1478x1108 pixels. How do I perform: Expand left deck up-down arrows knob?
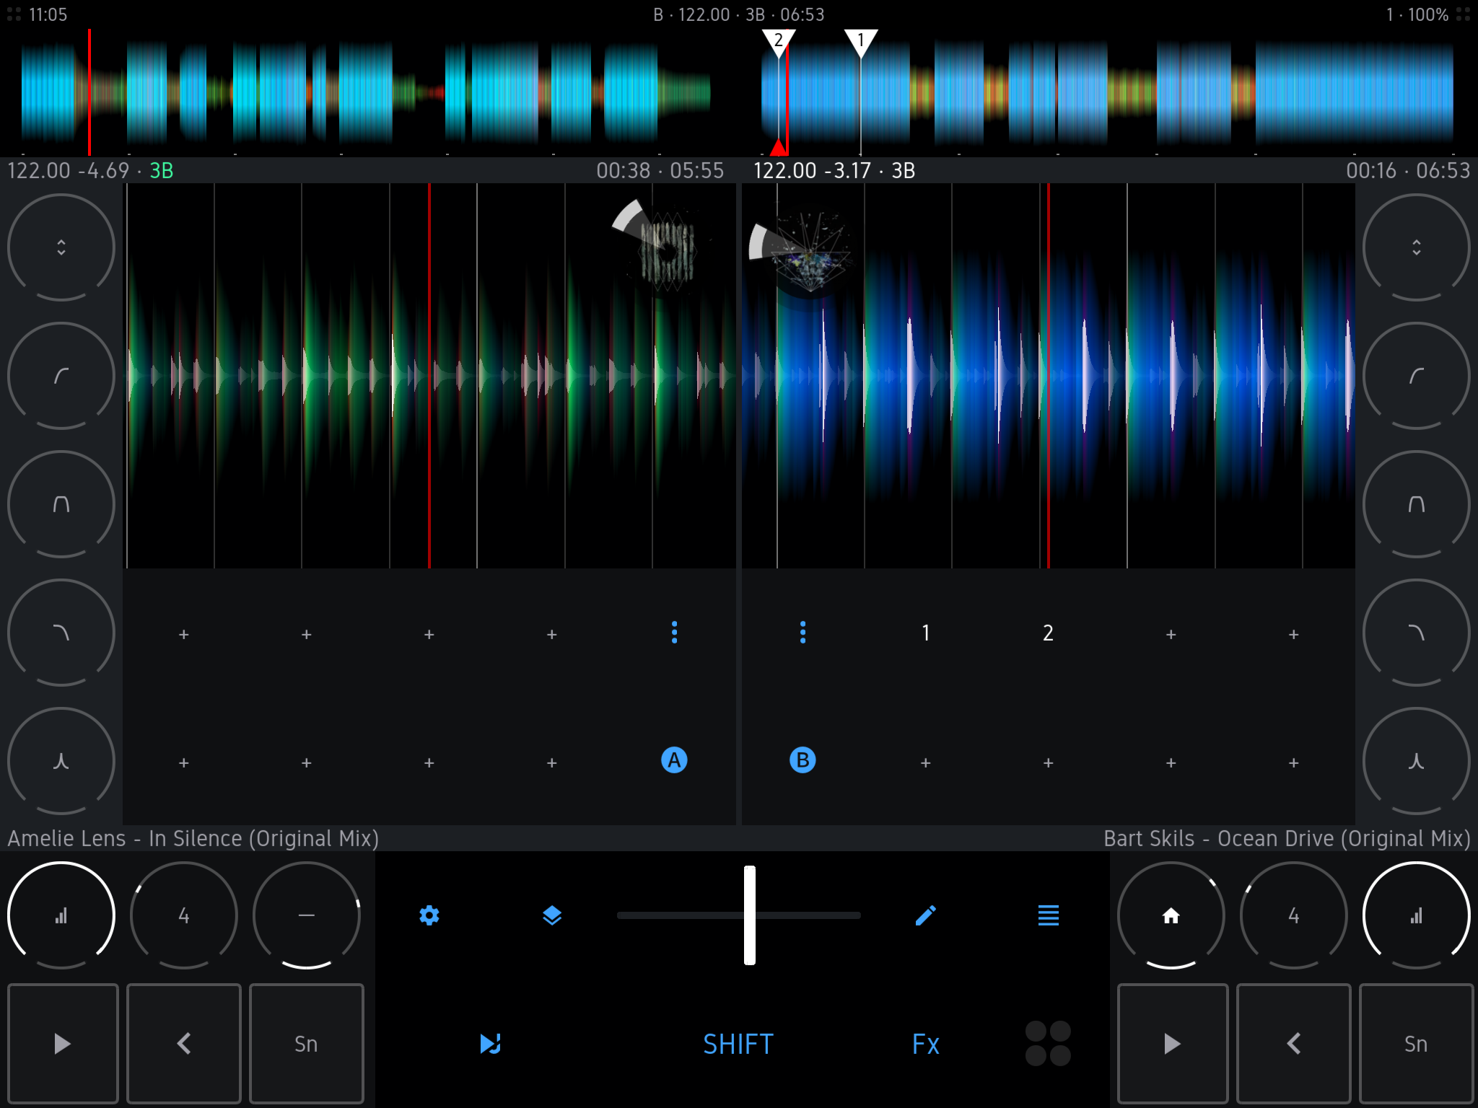click(61, 247)
